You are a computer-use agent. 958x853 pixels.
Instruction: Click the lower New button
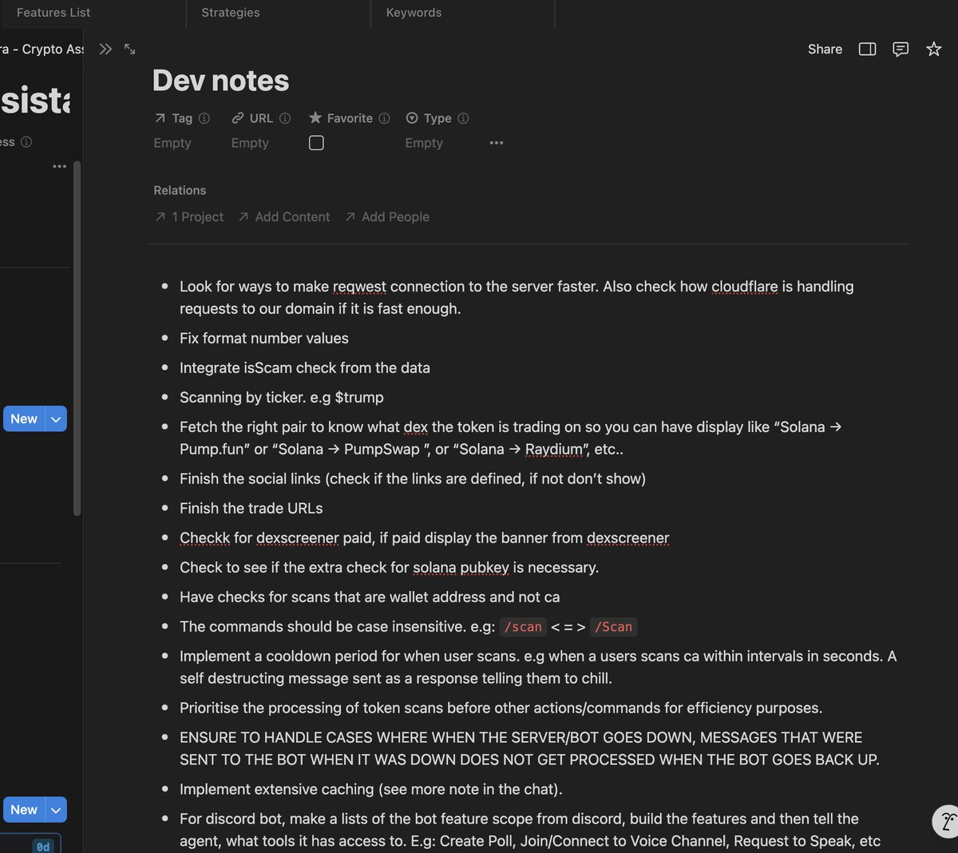(x=24, y=810)
